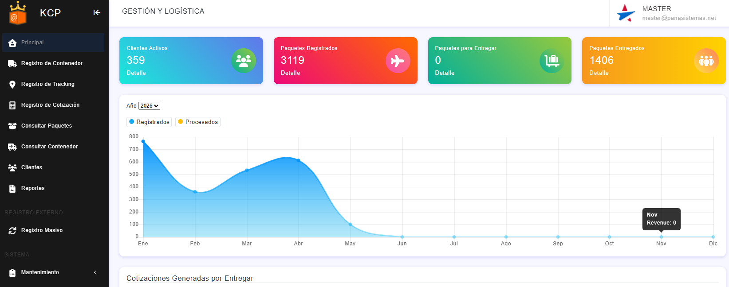Click the calculator icon for Registro de Cotización
Viewport: 729px width, 287px height.
pos(12,105)
